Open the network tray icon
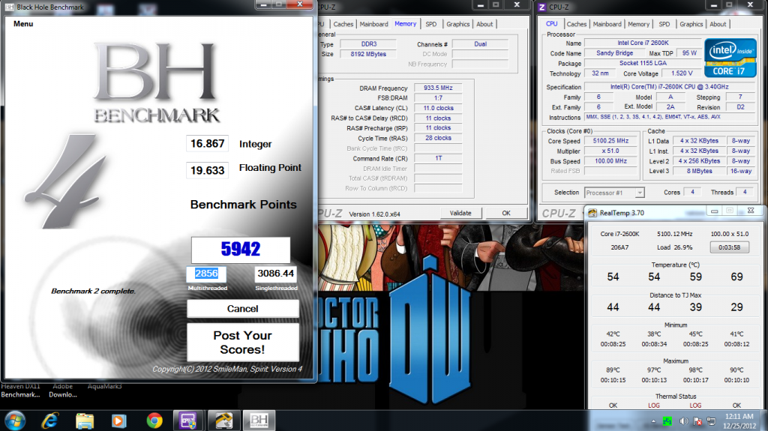Image resolution: width=768 pixels, height=431 pixels. (x=711, y=421)
